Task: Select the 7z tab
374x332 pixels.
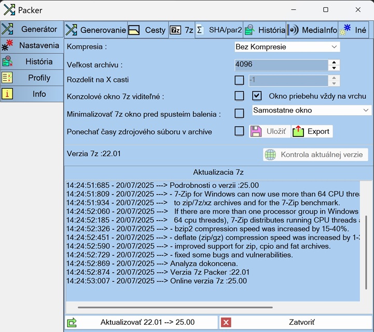Action: tap(182, 30)
